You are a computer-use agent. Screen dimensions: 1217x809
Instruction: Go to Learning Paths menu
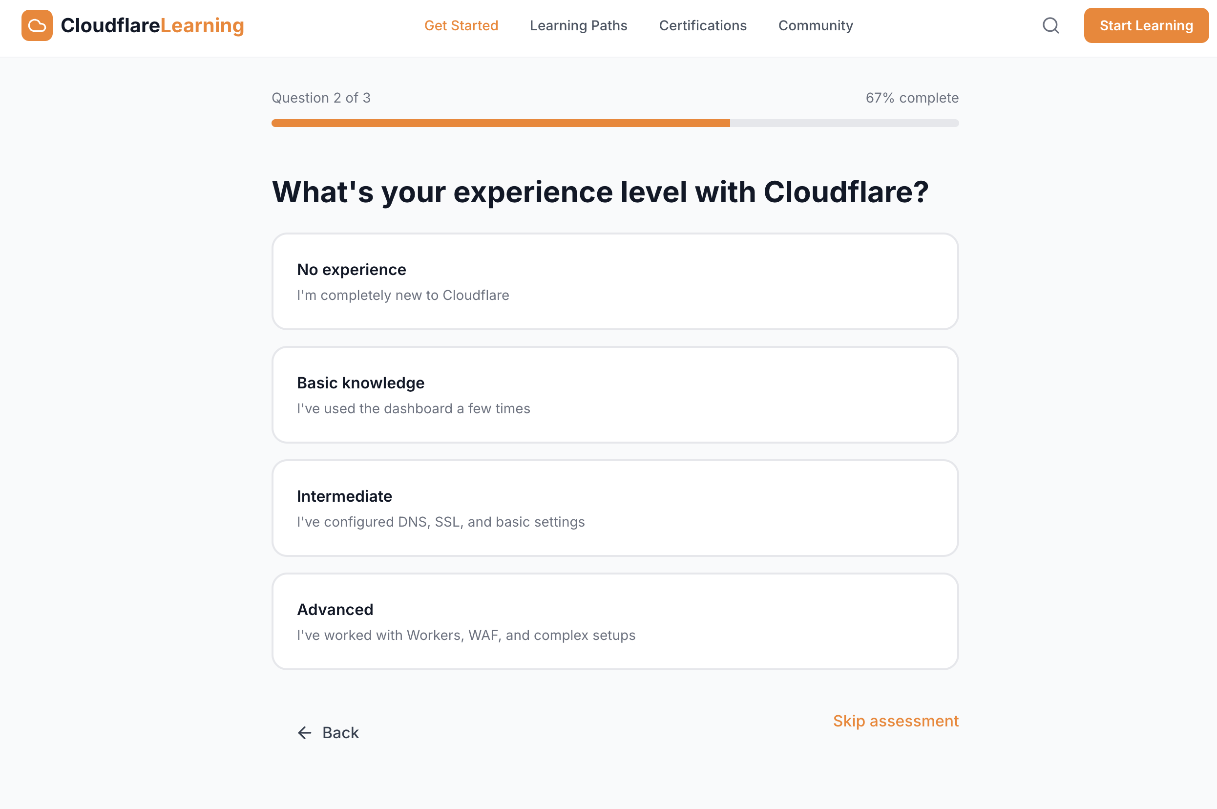point(578,25)
